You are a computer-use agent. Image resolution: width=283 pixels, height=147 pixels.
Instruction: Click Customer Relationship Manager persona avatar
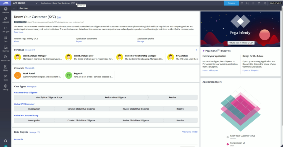point(120,57)
